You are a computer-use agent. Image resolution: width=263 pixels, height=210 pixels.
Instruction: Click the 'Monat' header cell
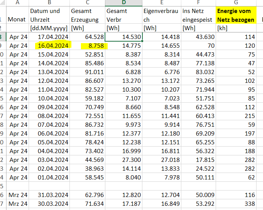point(18,15)
